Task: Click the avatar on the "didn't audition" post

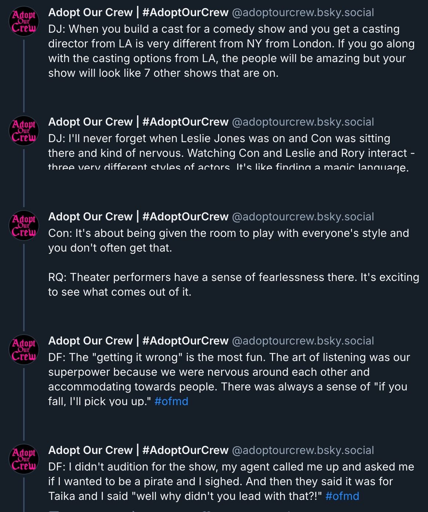Action: click(24, 459)
